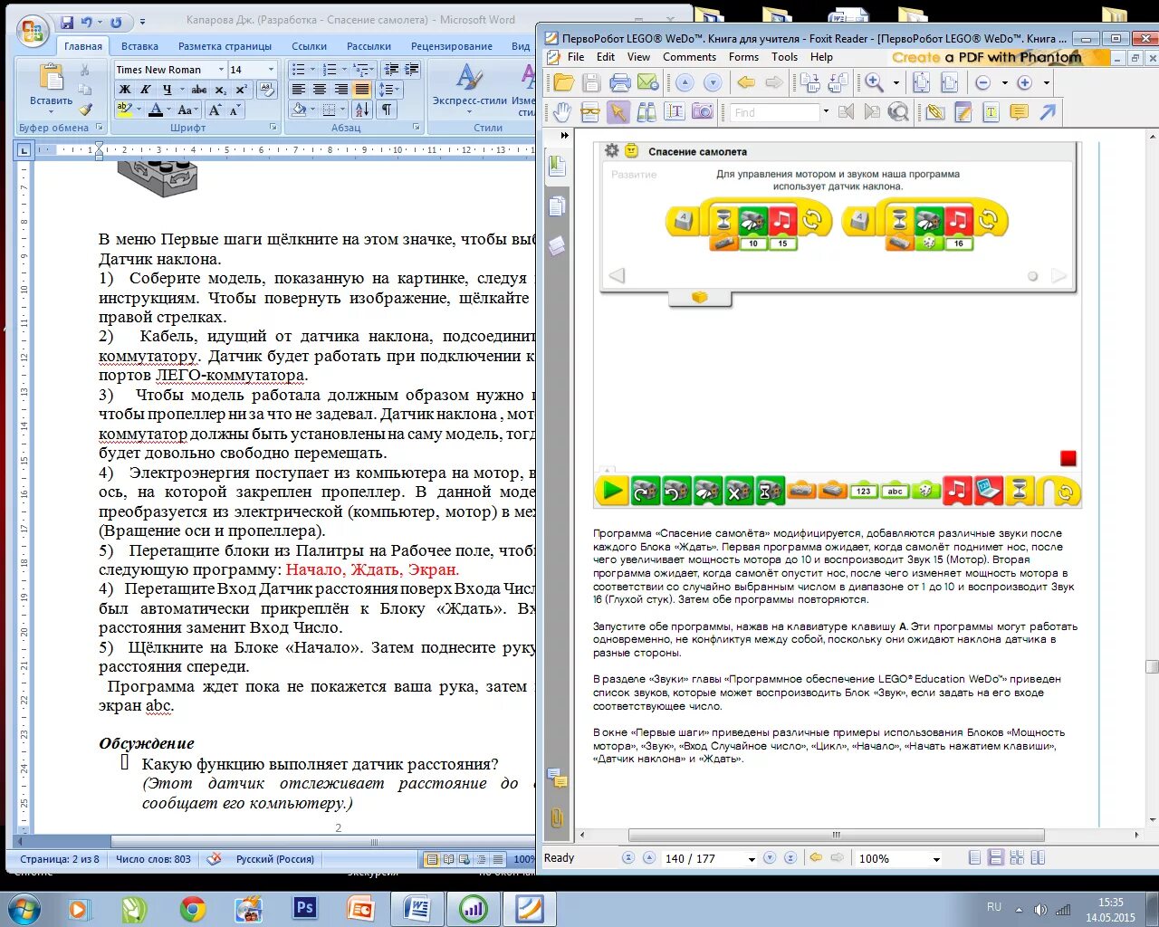Open Foxit bookmarks side panel
The image size is (1159, 927).
[557, 167]
